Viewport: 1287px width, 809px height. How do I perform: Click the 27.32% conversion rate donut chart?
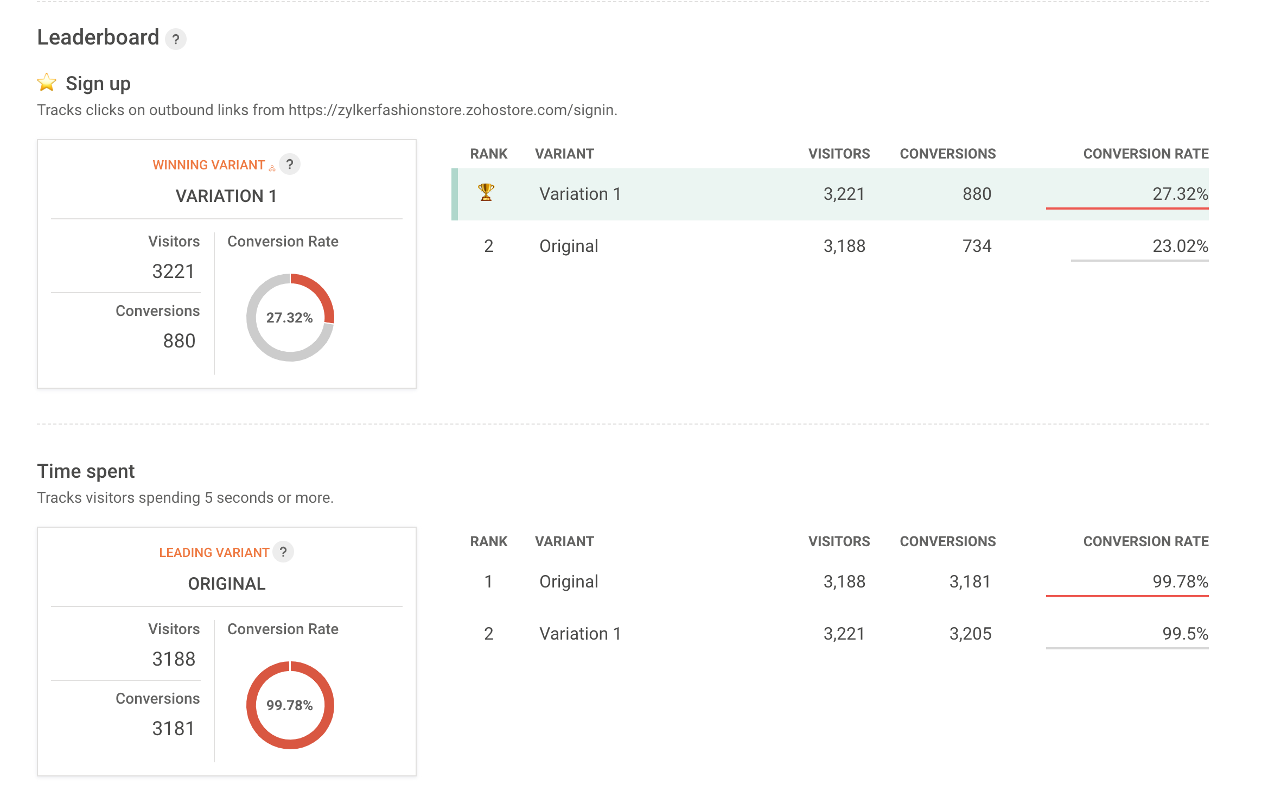290,318
